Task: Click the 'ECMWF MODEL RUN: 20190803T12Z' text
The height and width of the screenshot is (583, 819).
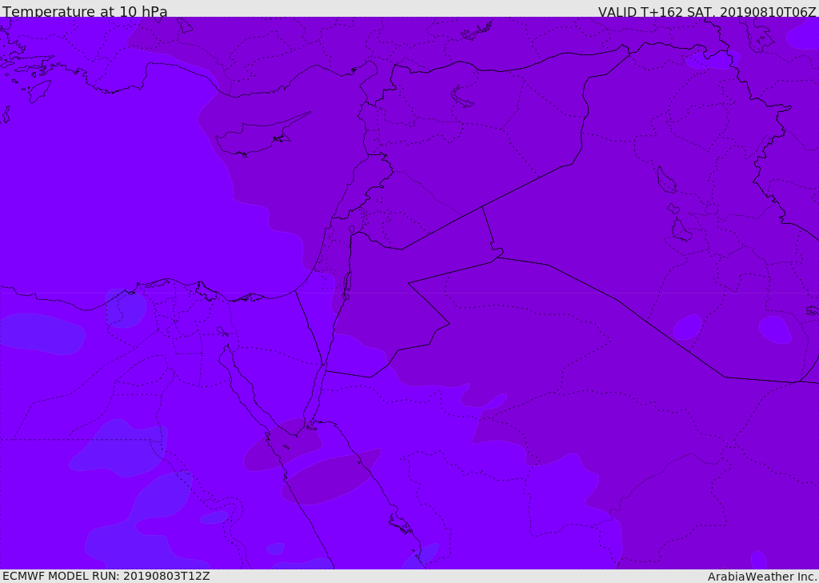Action: [106, 577]
